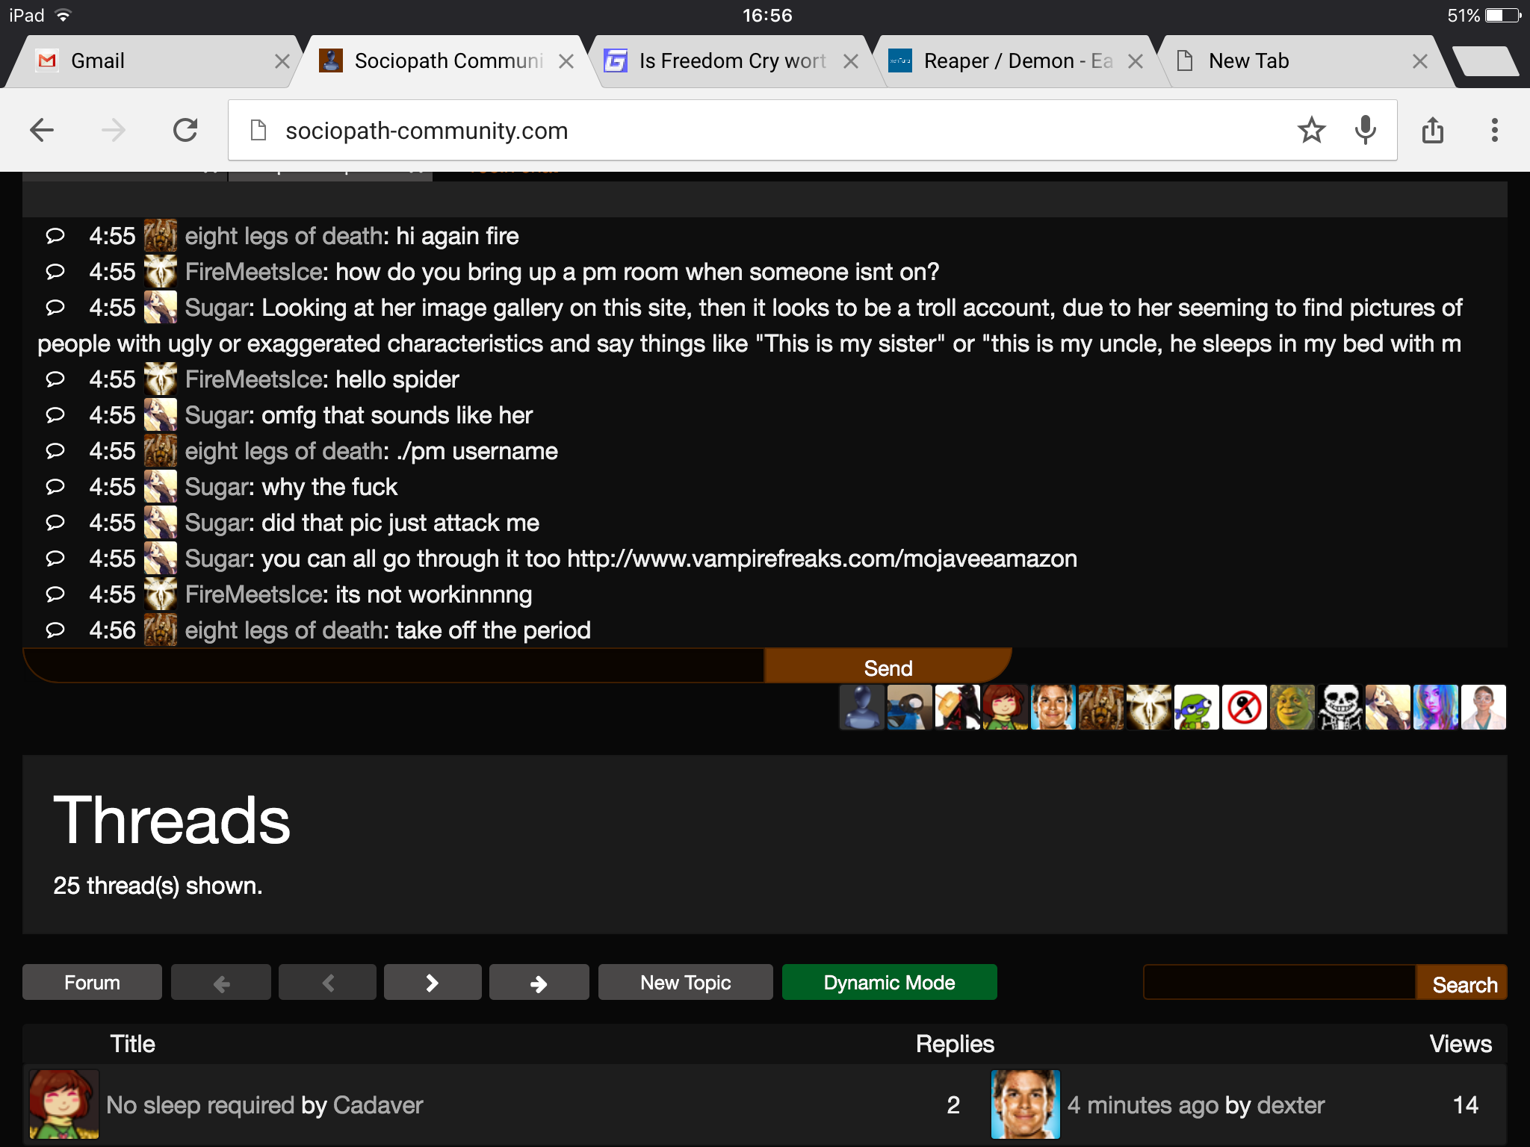Open dexter's profile from last reply
Screen dimensions: 1530x1147
coord(1291,1105)
